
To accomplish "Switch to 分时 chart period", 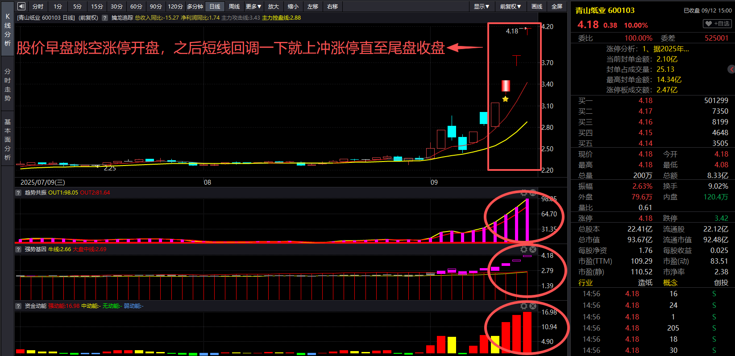I will click(38, 6).
